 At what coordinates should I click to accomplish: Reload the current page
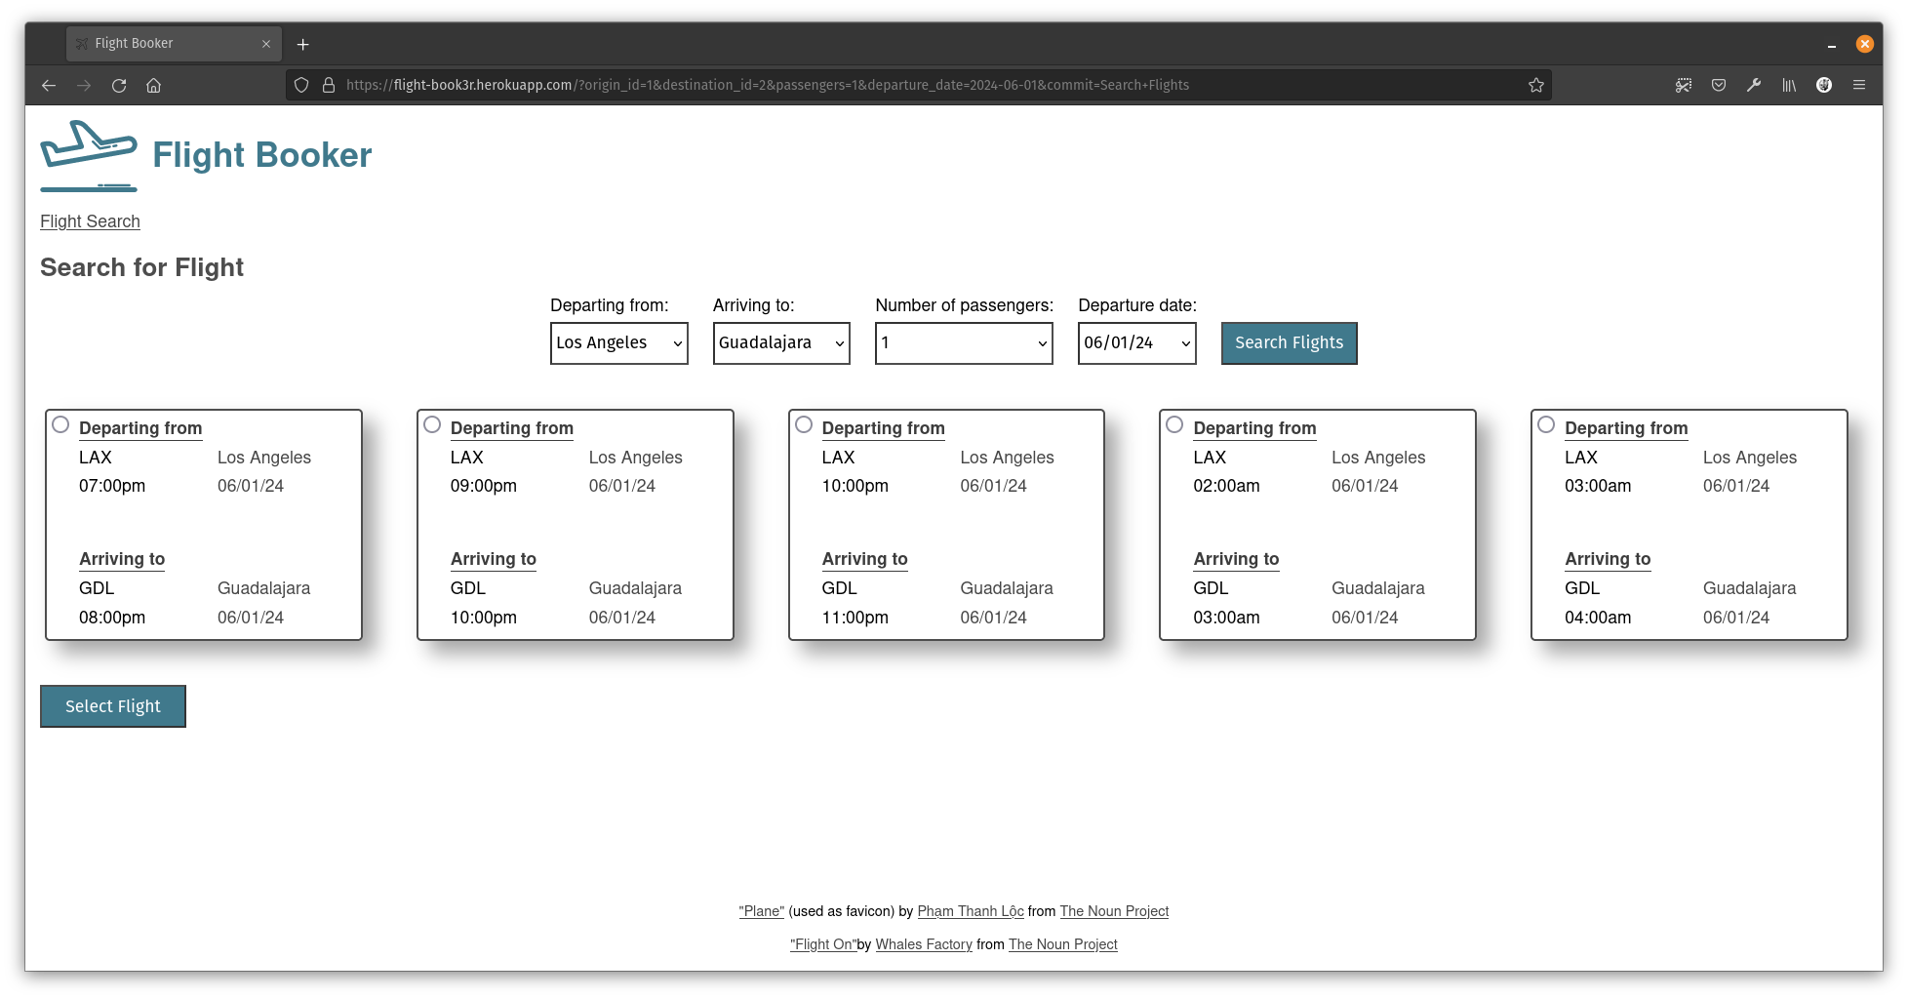[119, 85]
